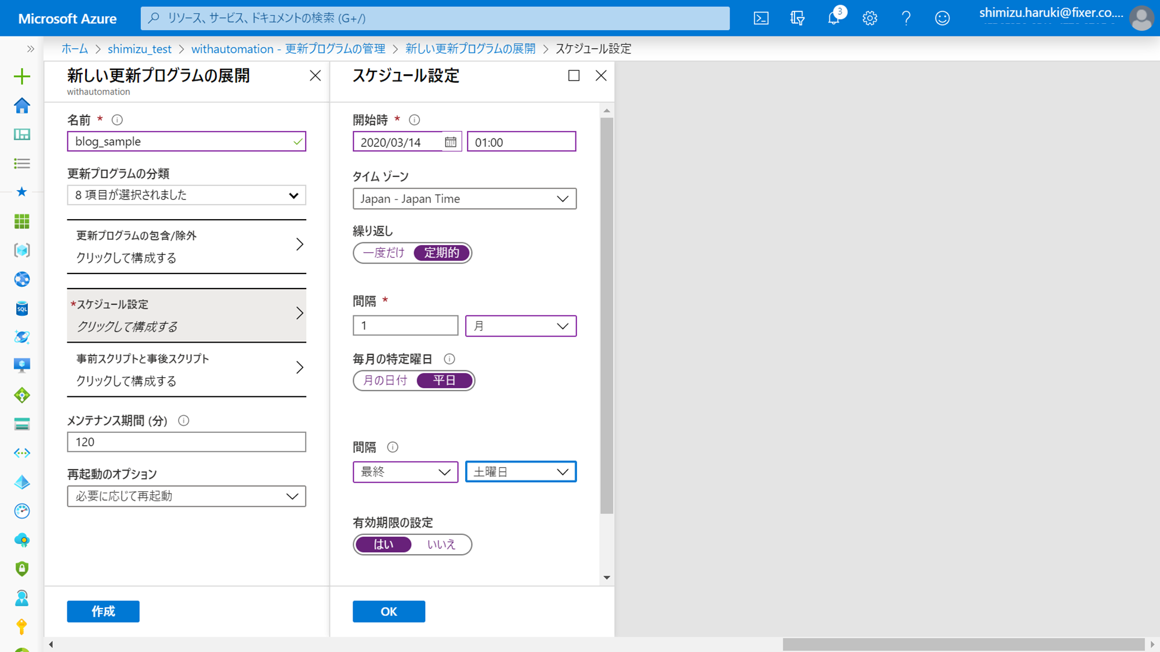Click the OK button
This screenshot has width=1160, height=652.
(x=389, y=611)
